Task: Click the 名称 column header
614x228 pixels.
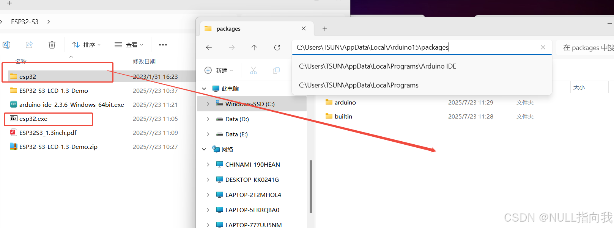Action: (21, 61)
